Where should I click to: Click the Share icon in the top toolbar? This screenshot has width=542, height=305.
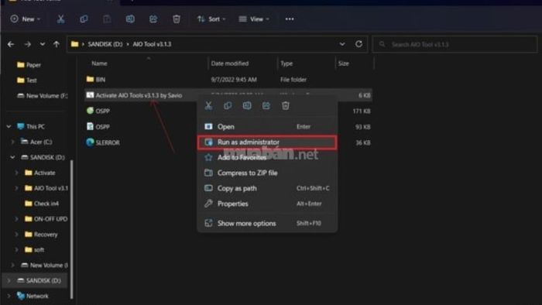click(153, 19)
